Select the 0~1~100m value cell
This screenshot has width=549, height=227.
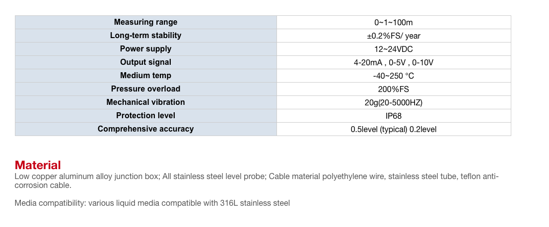(x=394, y=22)
